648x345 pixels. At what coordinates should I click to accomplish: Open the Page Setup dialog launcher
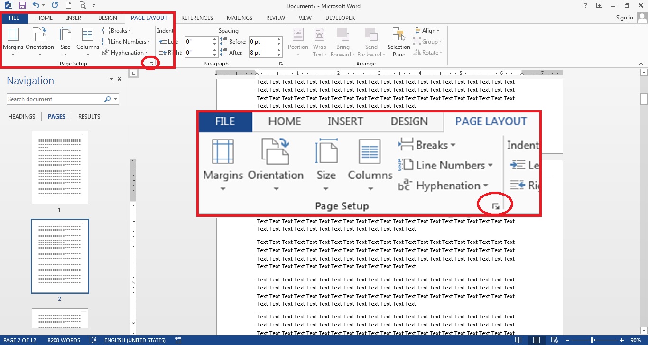point(151,63)
